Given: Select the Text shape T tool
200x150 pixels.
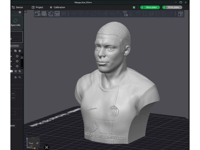Looking at the screenshot, I should pos(125,14).
